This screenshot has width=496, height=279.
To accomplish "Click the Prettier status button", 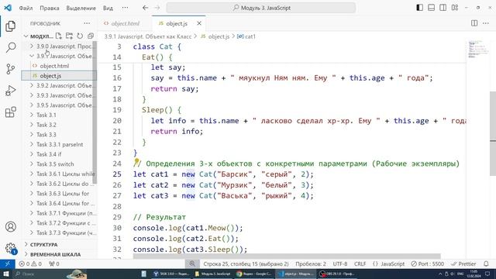I will 463,263.
